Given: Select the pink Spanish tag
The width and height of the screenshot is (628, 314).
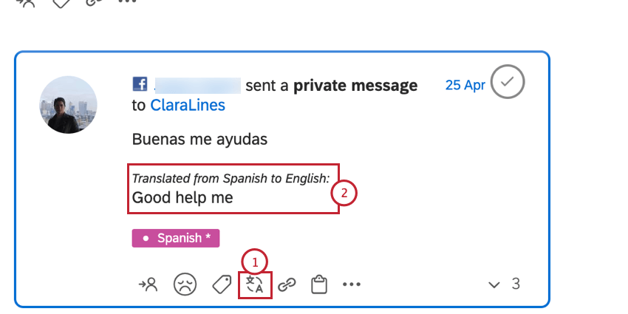Looking at the screenshot, I should 176,239.
